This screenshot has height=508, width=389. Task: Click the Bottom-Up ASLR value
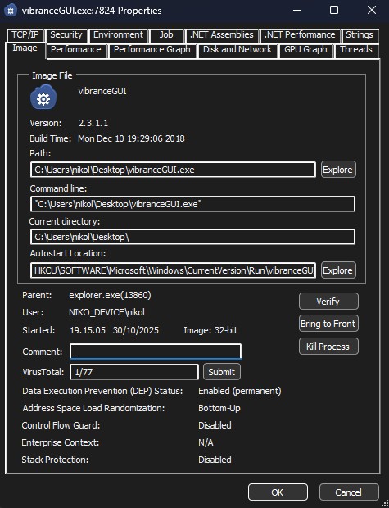tap(219, 408)
